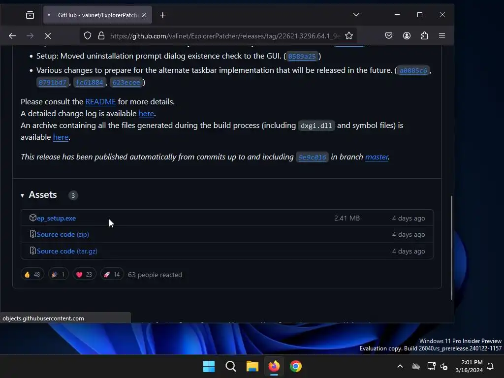This screenshot has height=378, width=504.
Task: Select the GitHub - valinet/ExplorerPatcher tab
Action: 98,15
